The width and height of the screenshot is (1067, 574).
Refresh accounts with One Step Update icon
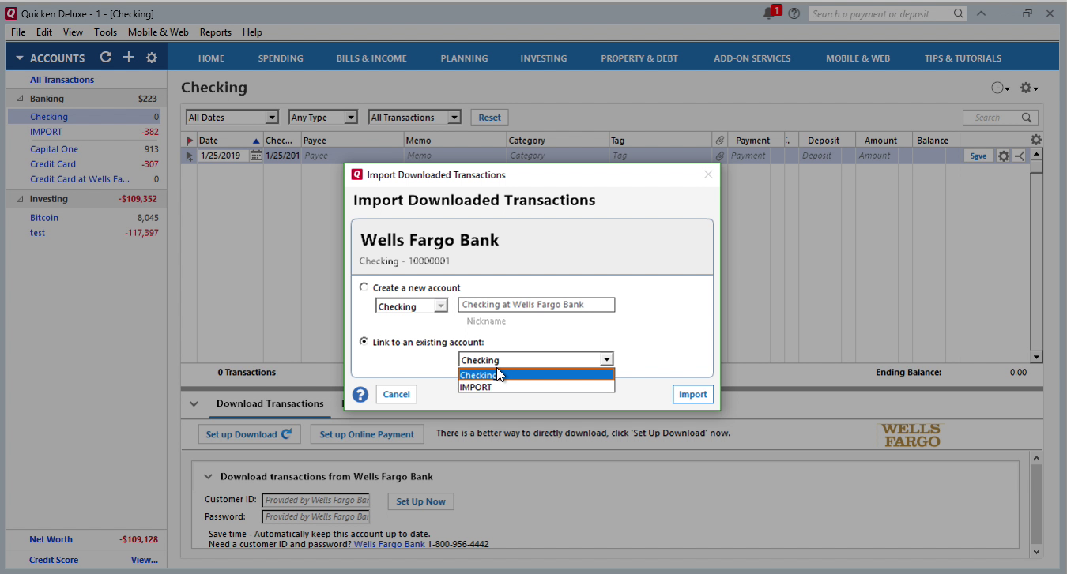[x=106, y=58]
